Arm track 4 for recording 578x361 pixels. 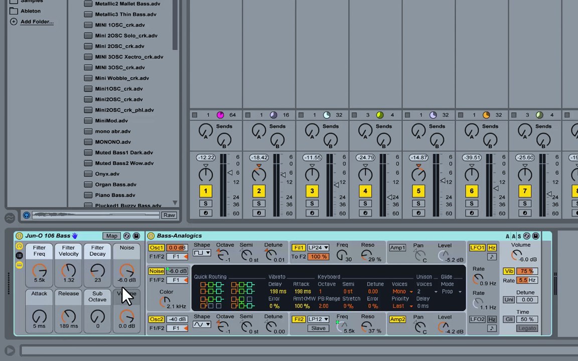(365, 213)
